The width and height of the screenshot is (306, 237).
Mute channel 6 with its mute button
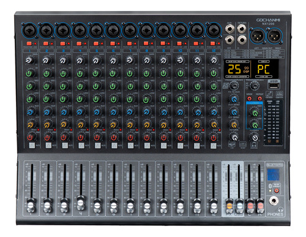(x=114, y=145)
